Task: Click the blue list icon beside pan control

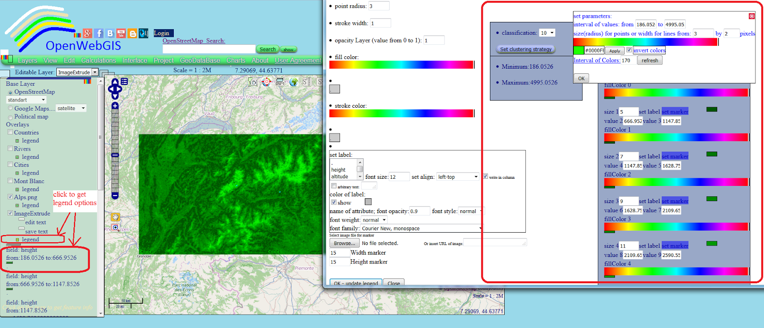Action: click(x=124, y=82)
